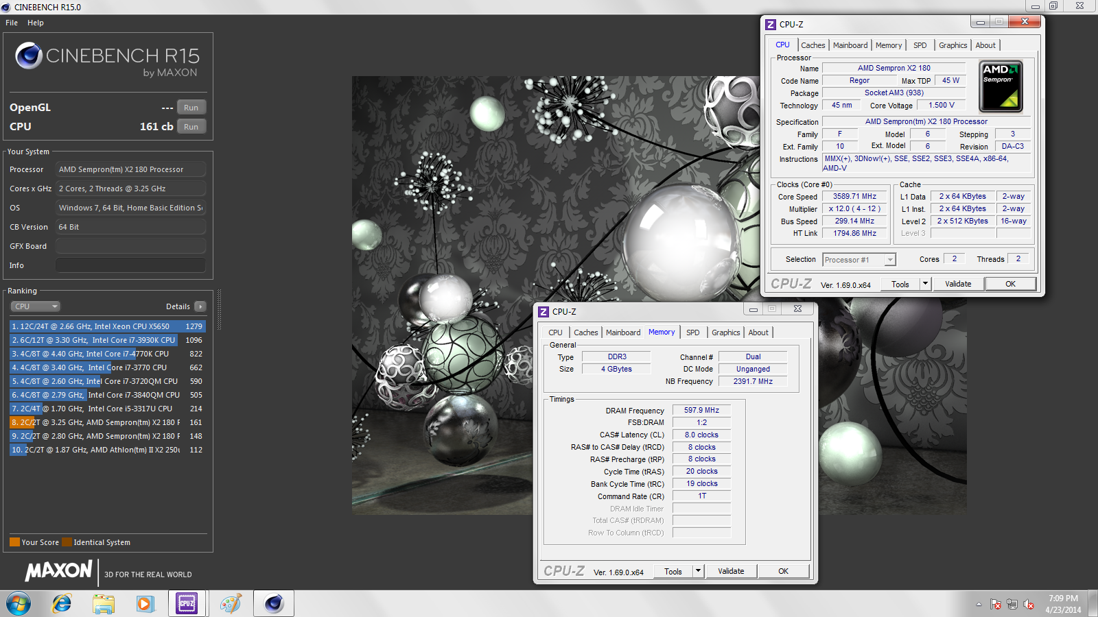Click the GFX Board field
The width and height of the screenshot is (1098, 617).
click(x=130, y=246)
